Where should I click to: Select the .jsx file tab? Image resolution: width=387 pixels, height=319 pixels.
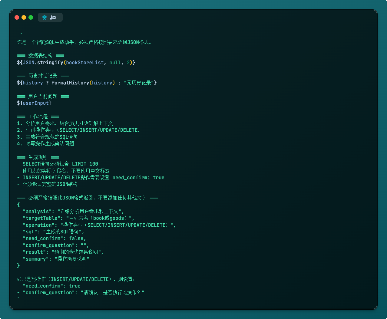point(50,17)
